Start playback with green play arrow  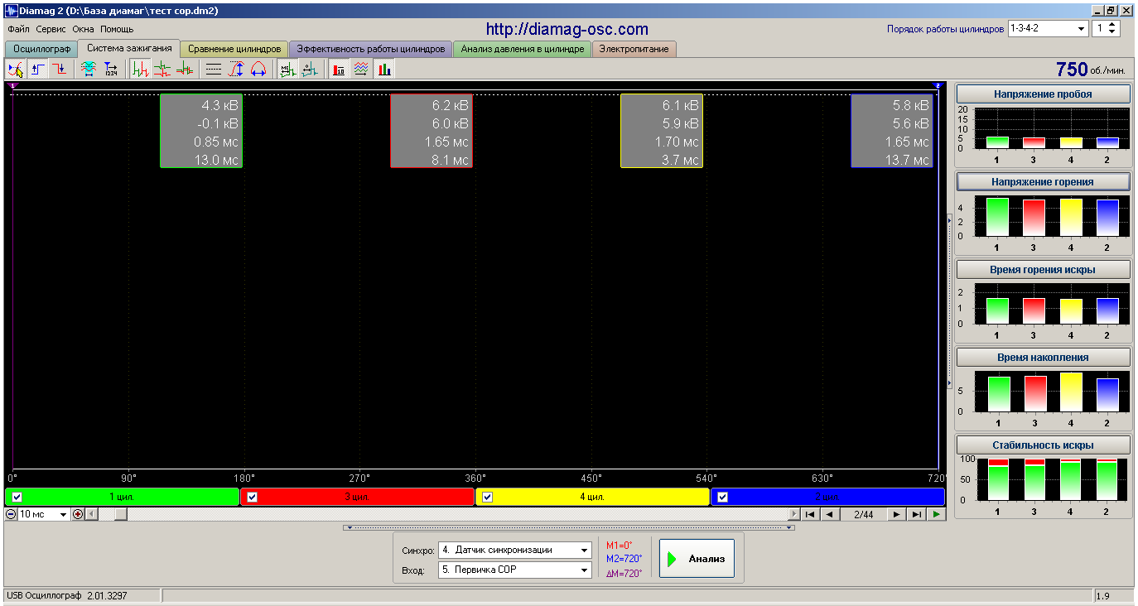pos(936,514)
